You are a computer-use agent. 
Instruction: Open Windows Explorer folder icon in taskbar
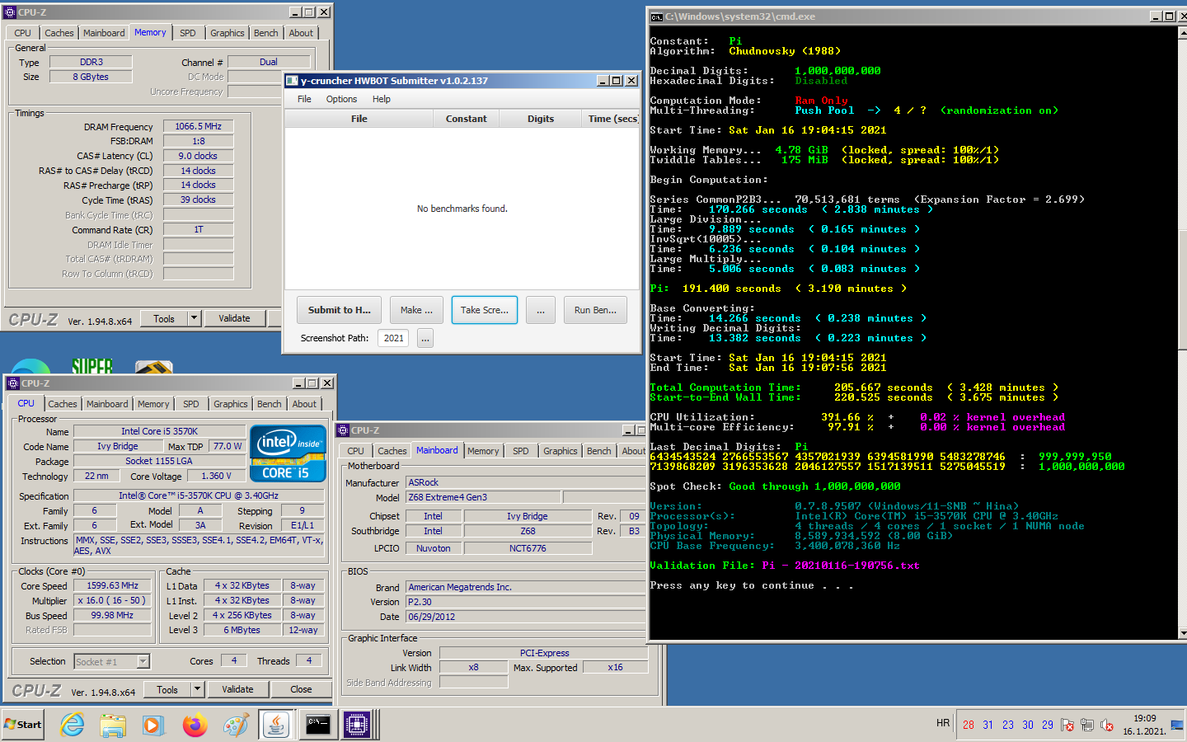[113, 725]
